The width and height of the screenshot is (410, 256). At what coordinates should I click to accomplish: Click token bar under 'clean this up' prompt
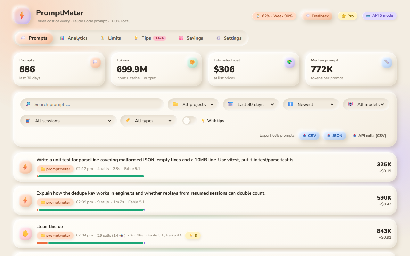(91, 243)
